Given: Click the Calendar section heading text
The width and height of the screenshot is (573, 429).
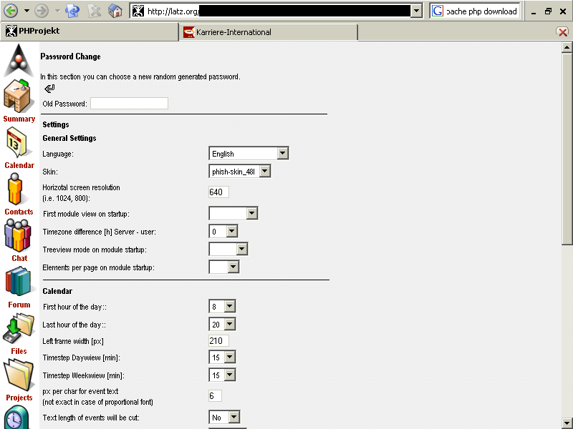Looking at the screenshot, I should (x=57, y=291).
